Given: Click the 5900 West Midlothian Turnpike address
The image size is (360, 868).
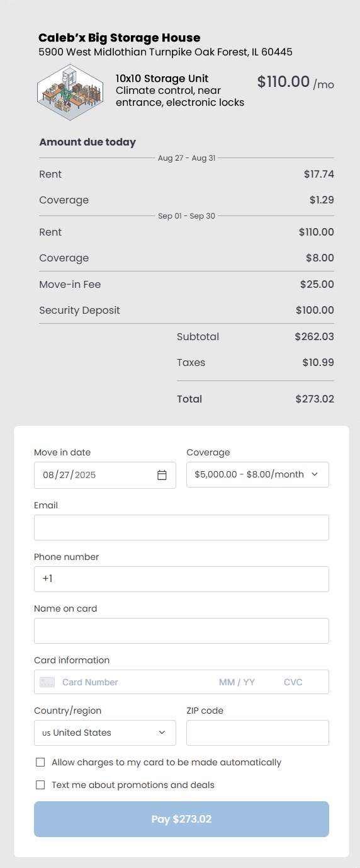Looking at the screenshot, I should pos(166,52).
